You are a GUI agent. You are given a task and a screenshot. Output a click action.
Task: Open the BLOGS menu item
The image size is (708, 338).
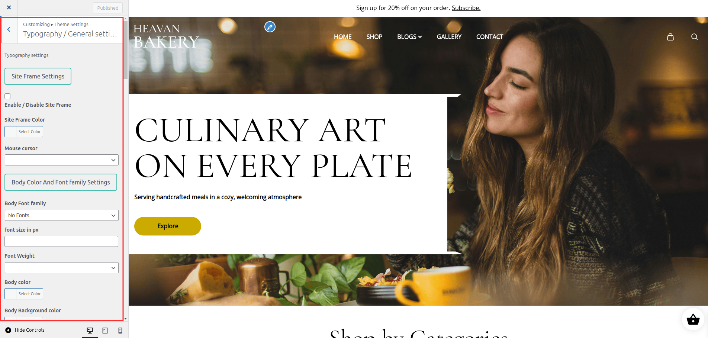(x=409, y=37)
